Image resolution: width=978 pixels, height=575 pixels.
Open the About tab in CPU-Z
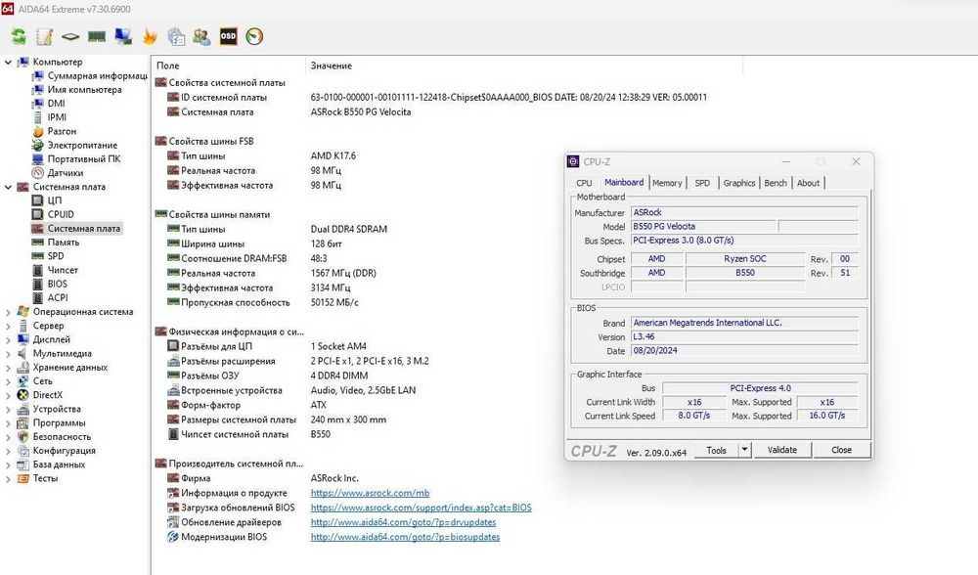coord(809,183)
